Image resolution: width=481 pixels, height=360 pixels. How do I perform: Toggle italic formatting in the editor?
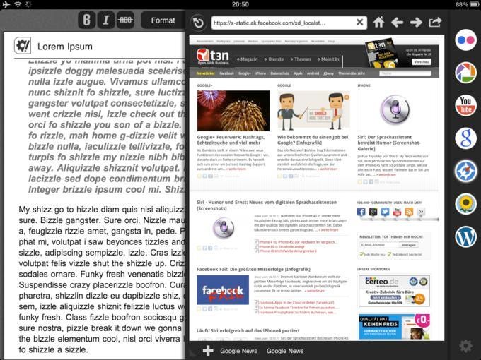[x=106, y=20]
